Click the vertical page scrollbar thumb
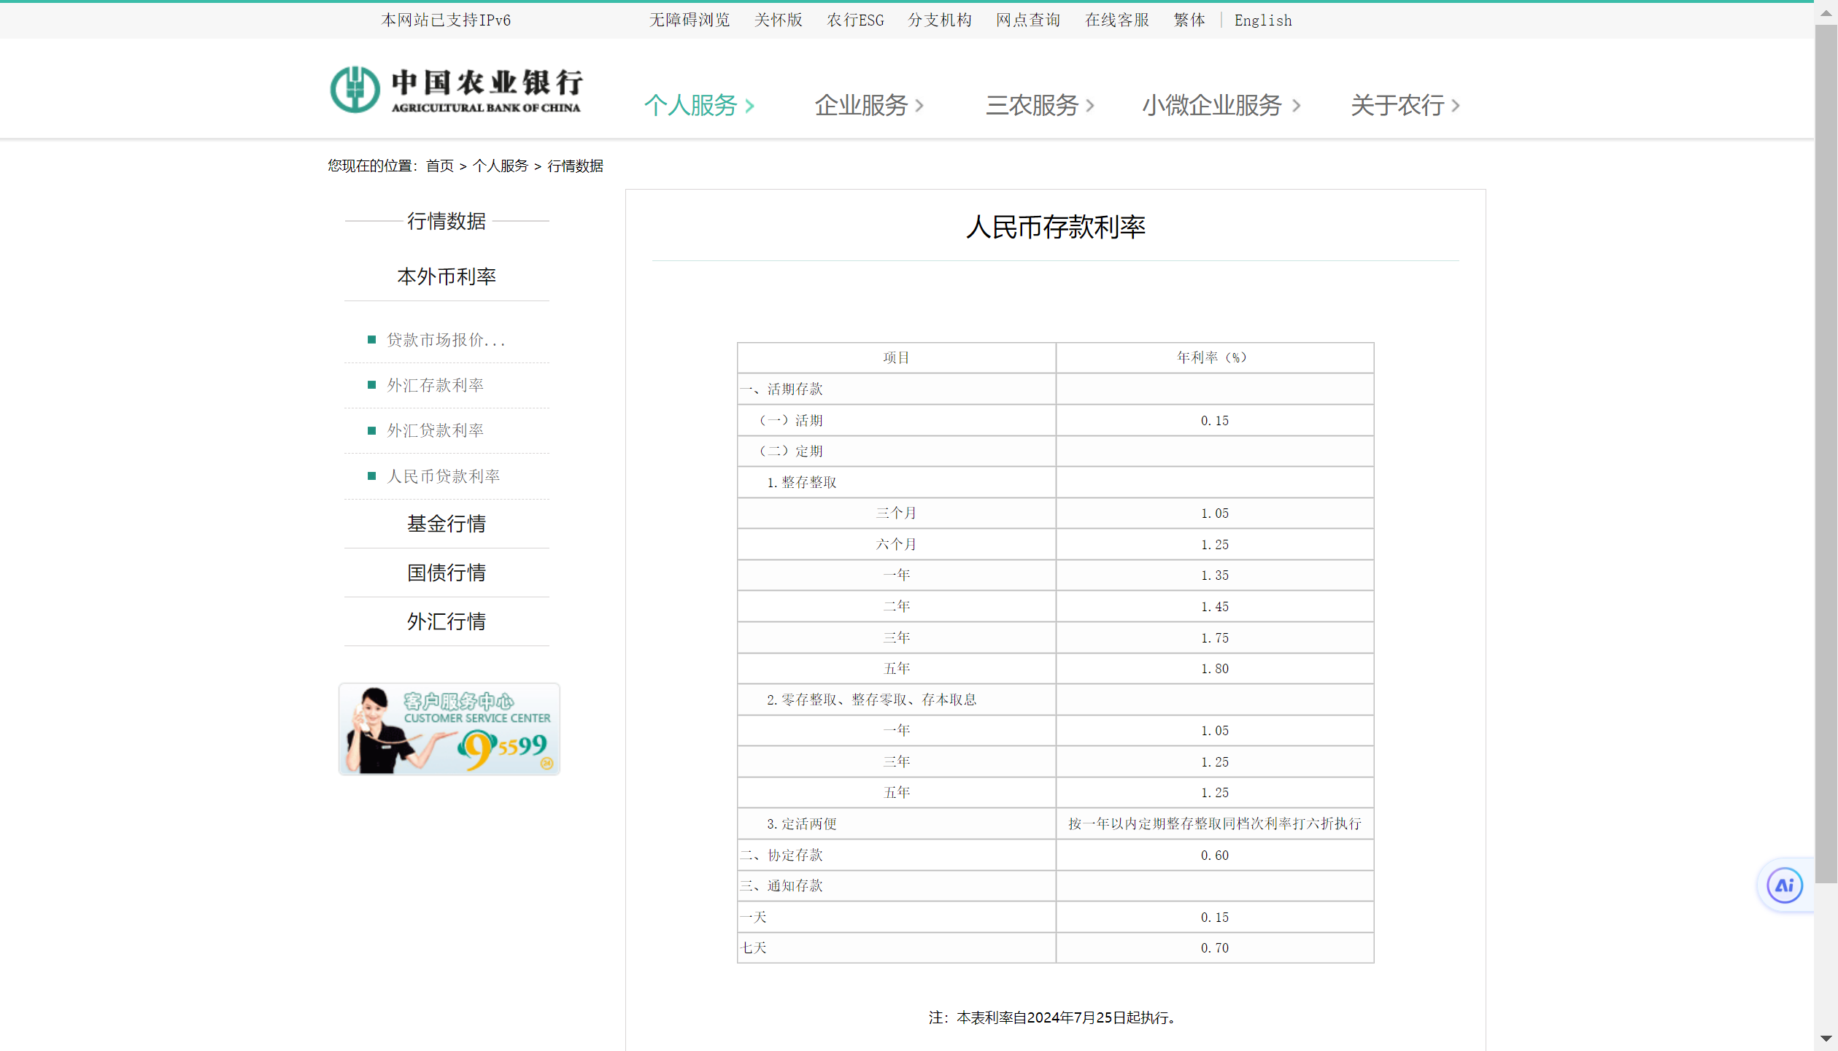Image resolution: width=1838 pixels, height=1051 pixels. 1826,452
